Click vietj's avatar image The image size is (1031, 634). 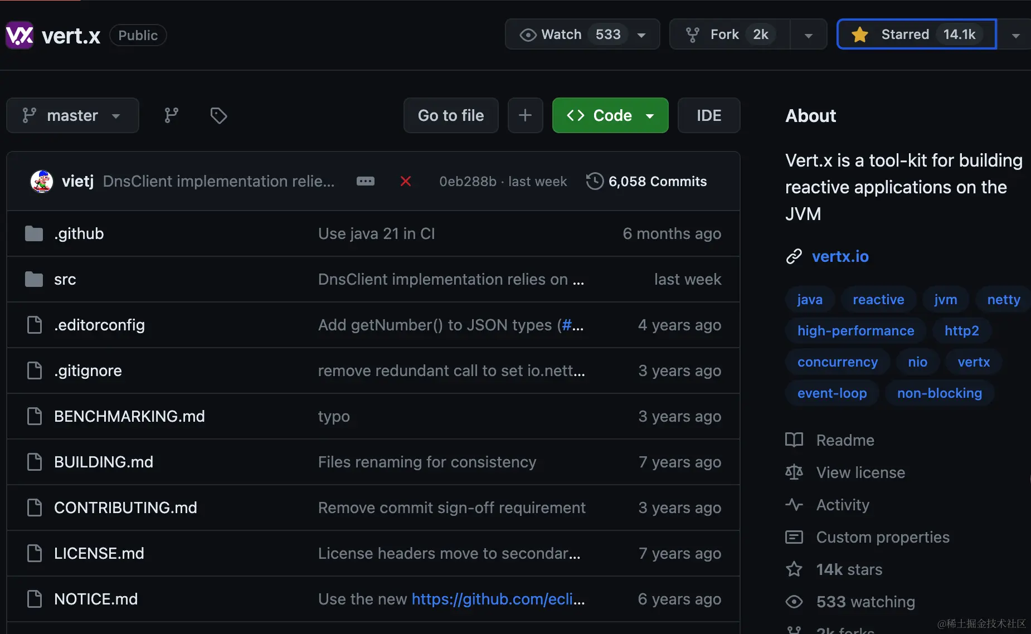[x=41, y=181]
